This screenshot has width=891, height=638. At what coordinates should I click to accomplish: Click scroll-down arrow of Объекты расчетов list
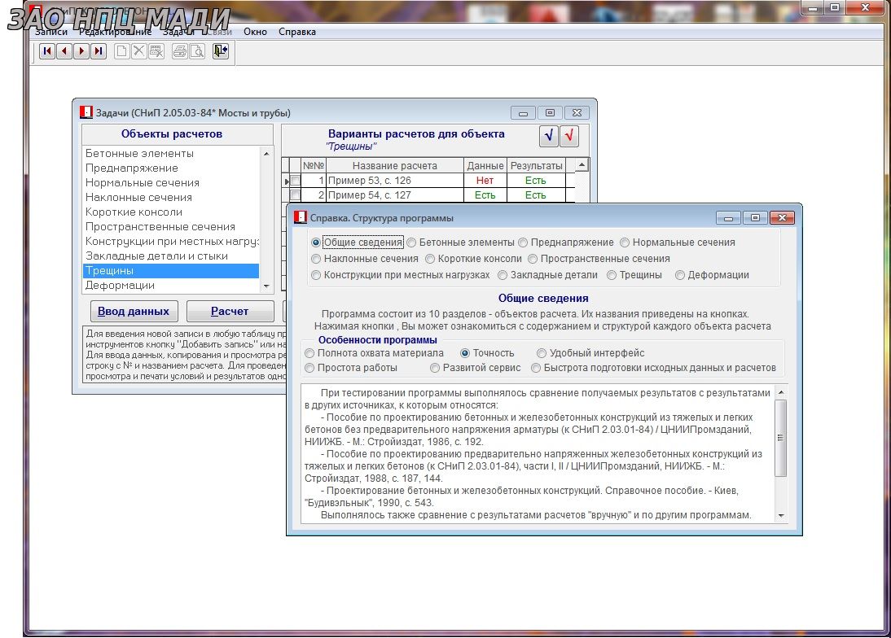[x=266, y=286]
